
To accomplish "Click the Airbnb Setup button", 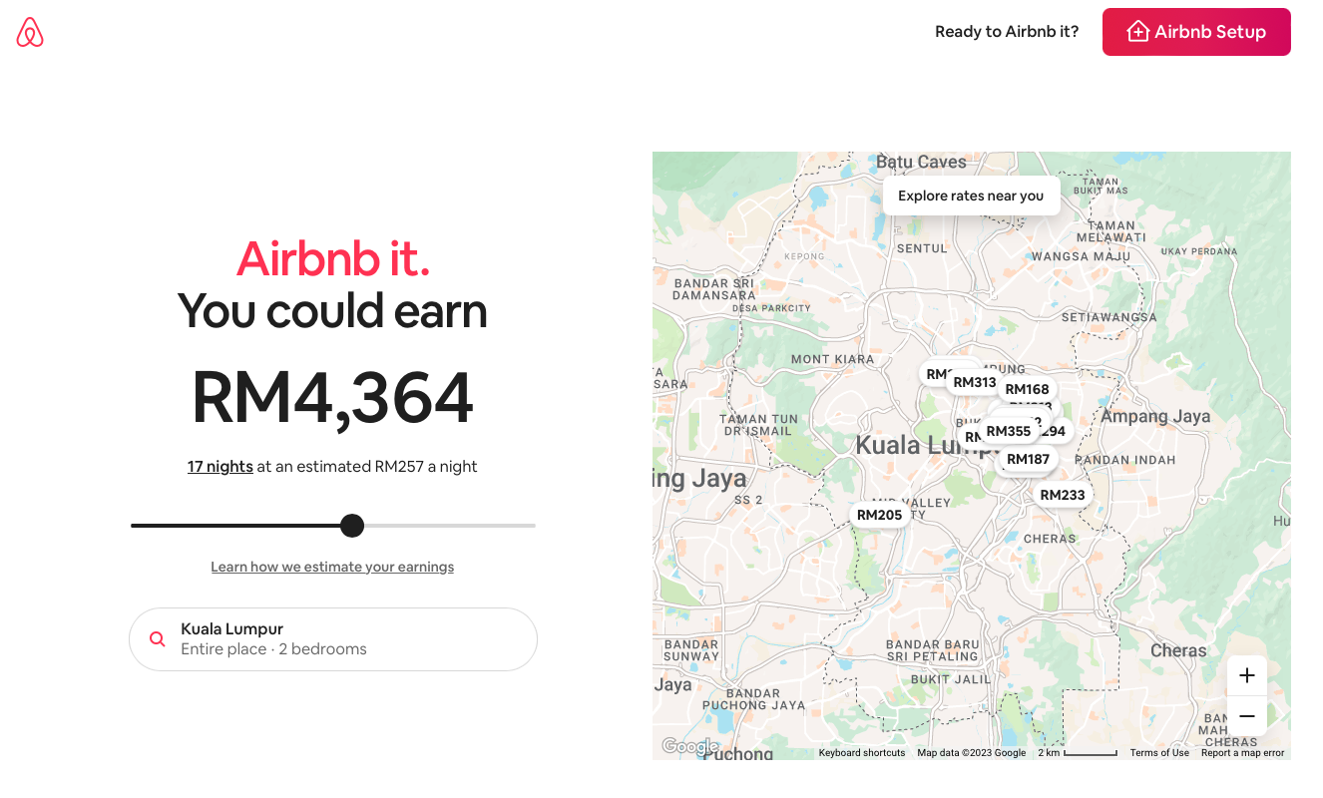I will tap(1195, 32).
